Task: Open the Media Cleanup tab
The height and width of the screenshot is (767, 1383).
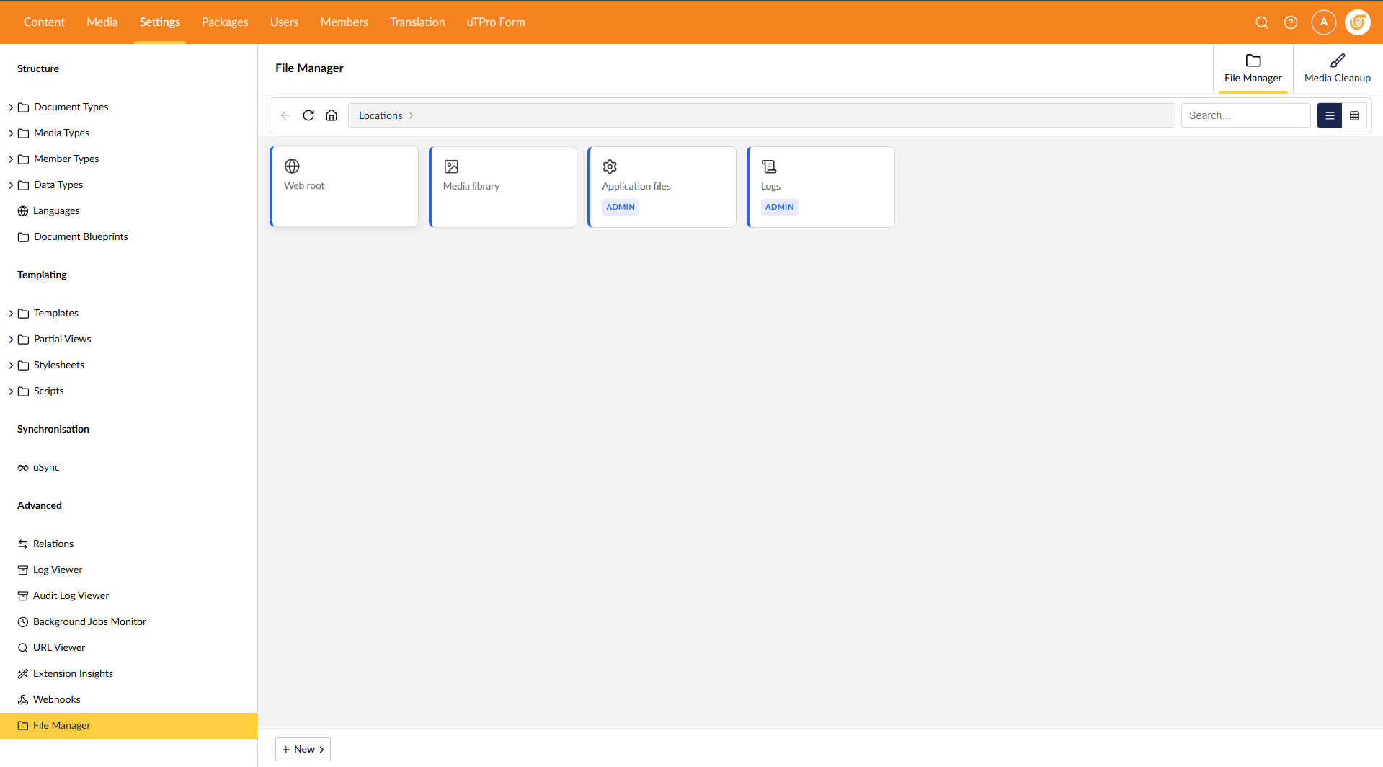Action: (1338, 68)
